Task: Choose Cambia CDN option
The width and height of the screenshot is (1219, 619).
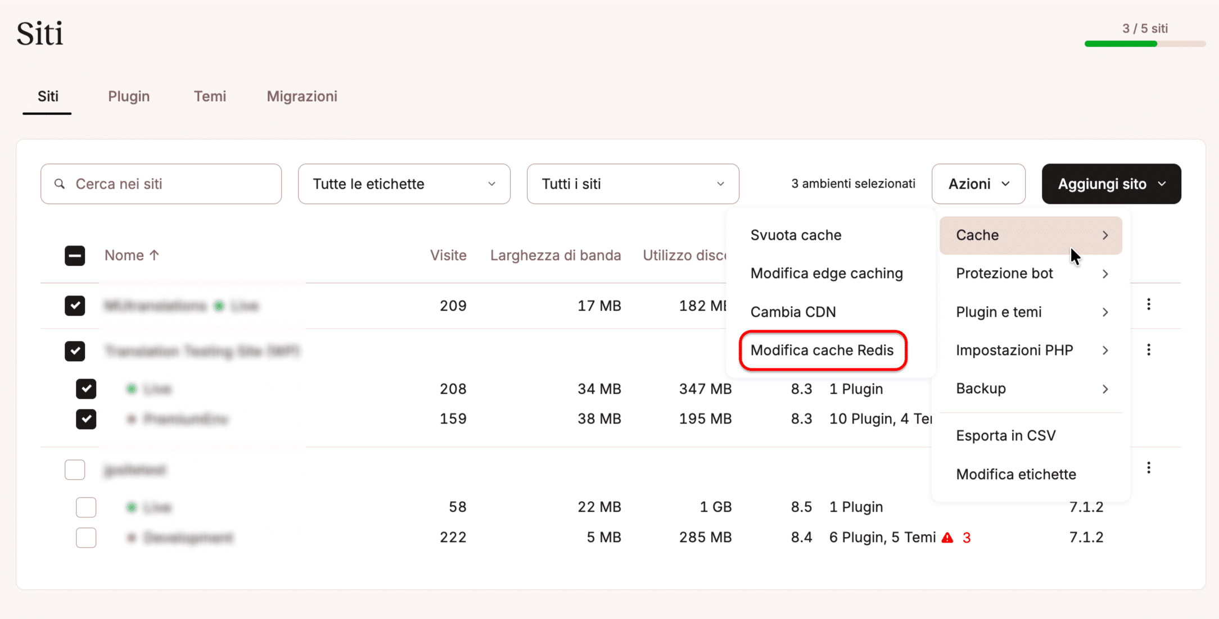Action: click(x=793, y=312)
